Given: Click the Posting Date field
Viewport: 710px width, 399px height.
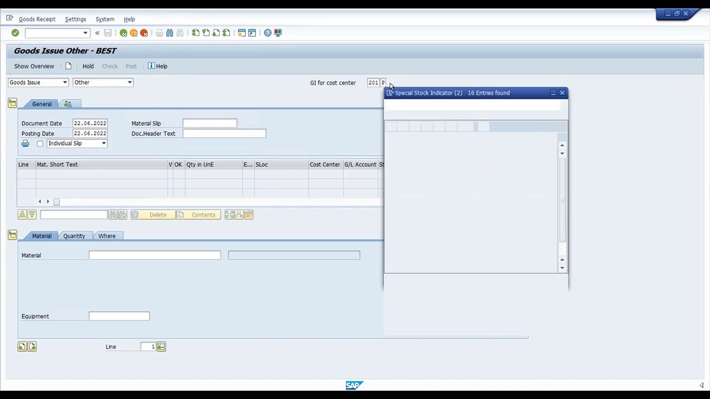Looking at the screenshot, I should click(x=90, y=134).
